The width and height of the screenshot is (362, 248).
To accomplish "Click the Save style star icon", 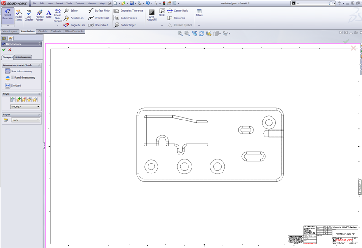I will (x=29, y=100).
